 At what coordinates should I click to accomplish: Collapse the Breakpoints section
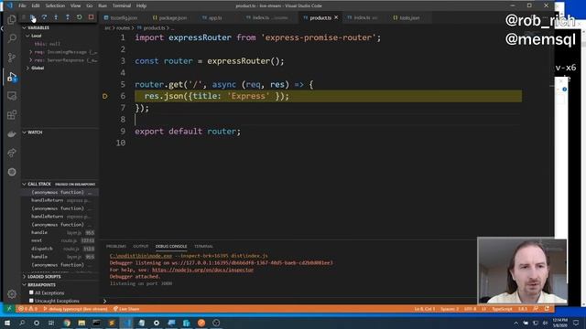25,284
